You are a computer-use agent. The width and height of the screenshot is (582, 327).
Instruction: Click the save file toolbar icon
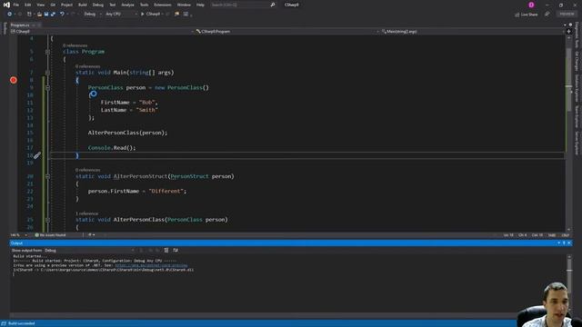tap(46, 15)
